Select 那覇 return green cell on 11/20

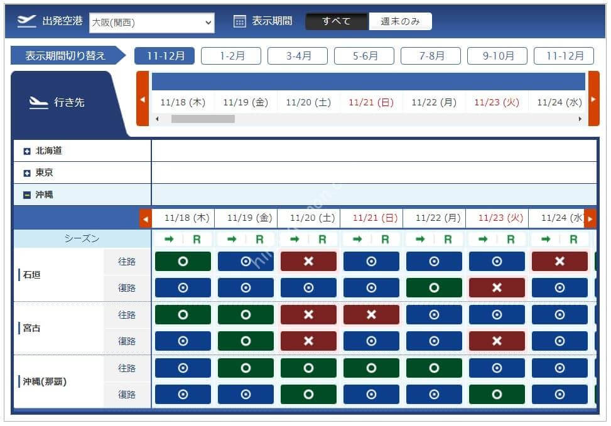[x=308, y=395]
